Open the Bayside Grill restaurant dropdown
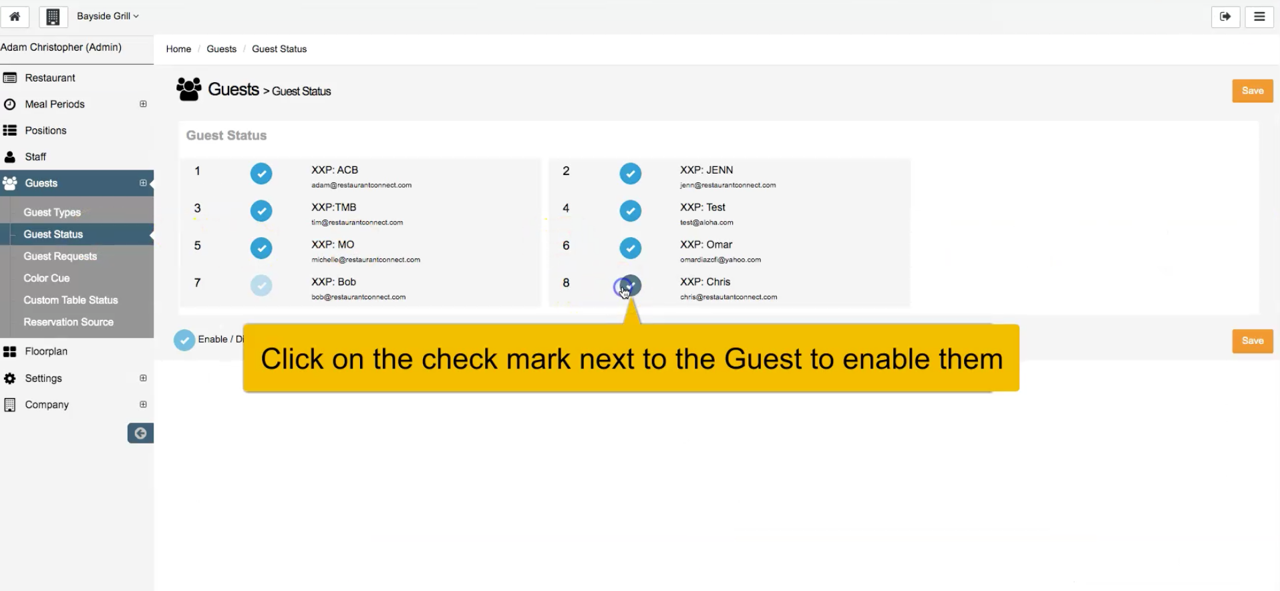1280x591 pixels. [108, 16]
